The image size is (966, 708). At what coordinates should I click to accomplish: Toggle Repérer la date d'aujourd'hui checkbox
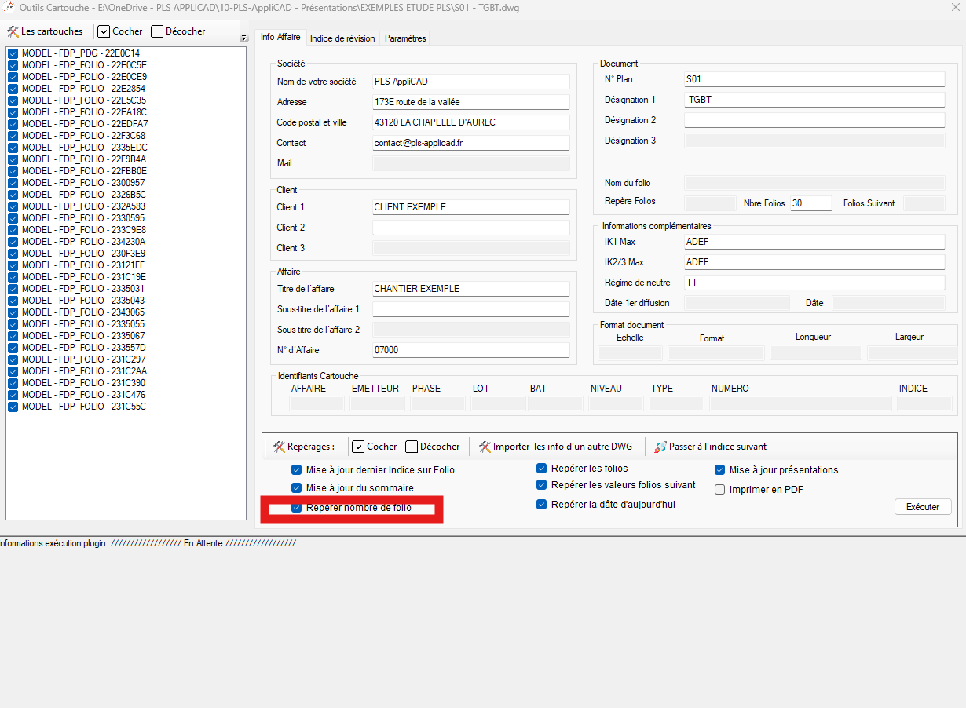click(x=542, y=505)
